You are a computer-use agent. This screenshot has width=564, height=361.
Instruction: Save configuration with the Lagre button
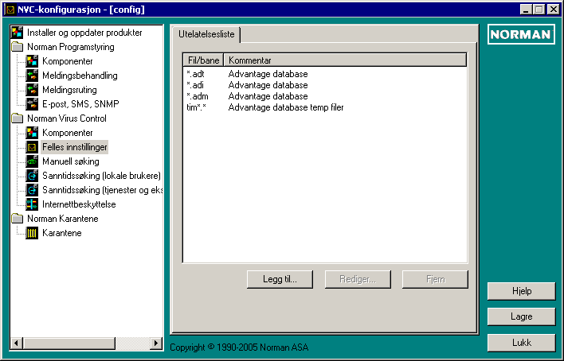[522, 316]
